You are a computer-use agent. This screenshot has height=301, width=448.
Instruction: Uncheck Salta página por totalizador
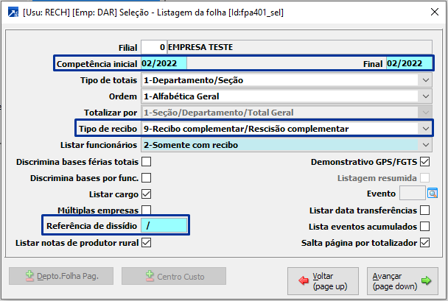tap(424, 243)
